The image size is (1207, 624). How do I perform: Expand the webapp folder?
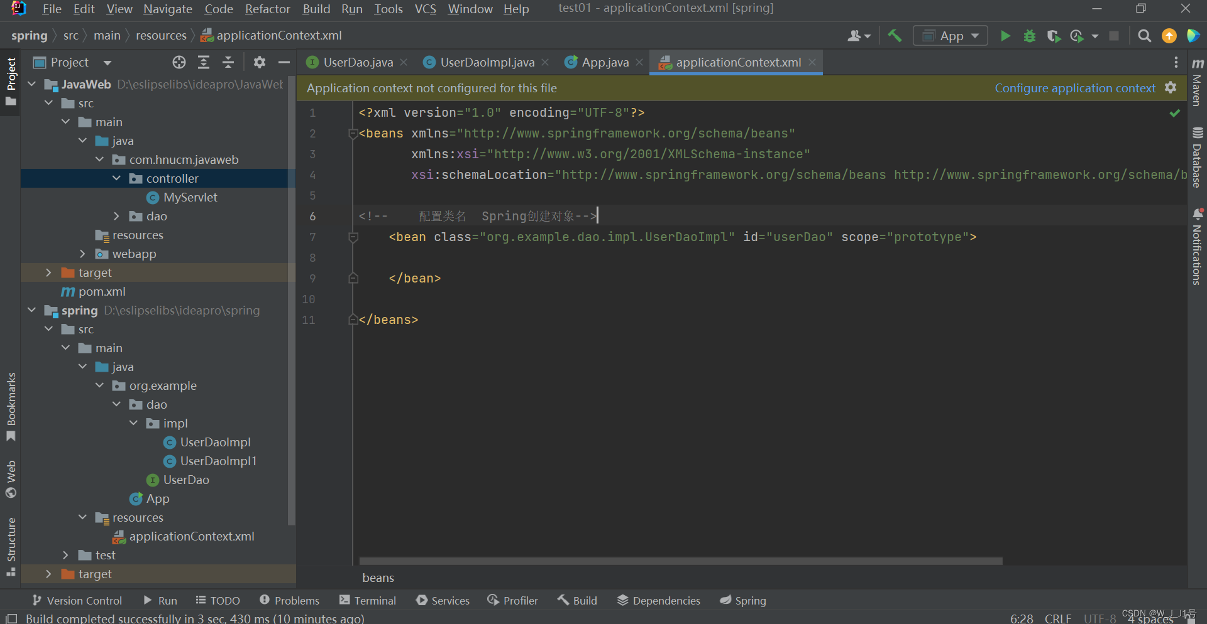click(83, 254)
